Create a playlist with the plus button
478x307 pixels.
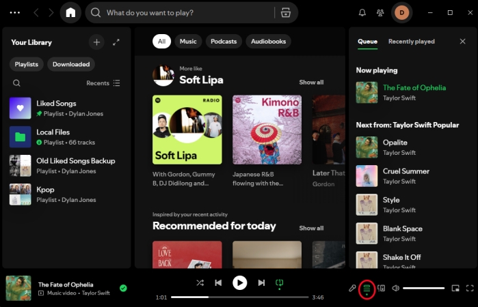(x=96, y=42)
